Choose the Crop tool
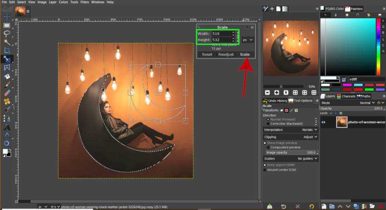The width and height of the screenshot is (386, 210). coord(7,50)
